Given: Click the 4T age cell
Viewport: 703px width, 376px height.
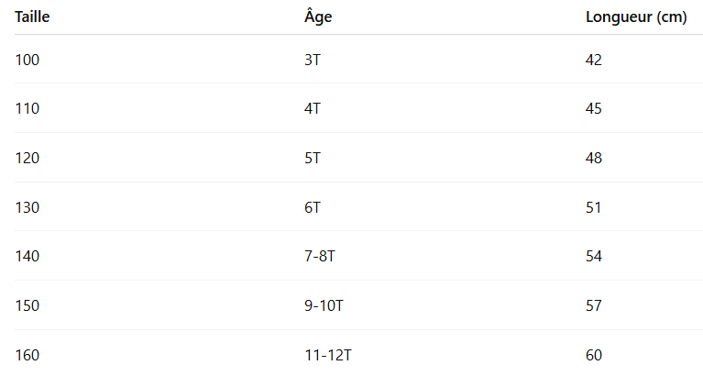Looking at the screenshot, I should (313, 108).
